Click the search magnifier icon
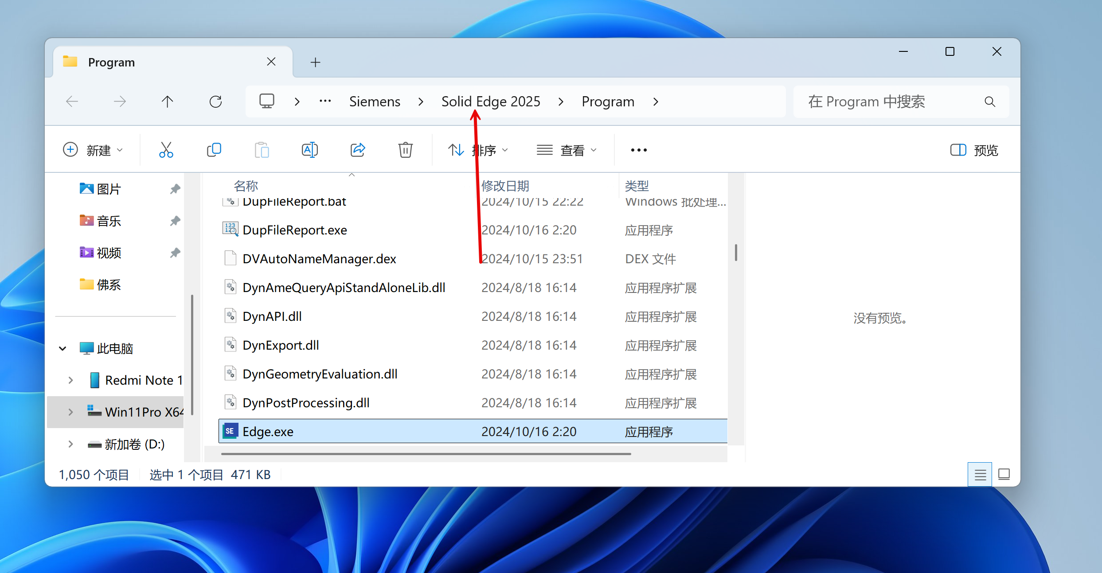Image resolution: width=1102 pixels, height=573 pixels. click(x=990, y=102)
